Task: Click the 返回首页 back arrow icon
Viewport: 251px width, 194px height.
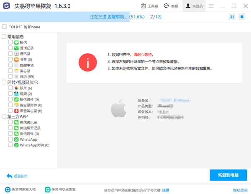Action: click(9, 176)
